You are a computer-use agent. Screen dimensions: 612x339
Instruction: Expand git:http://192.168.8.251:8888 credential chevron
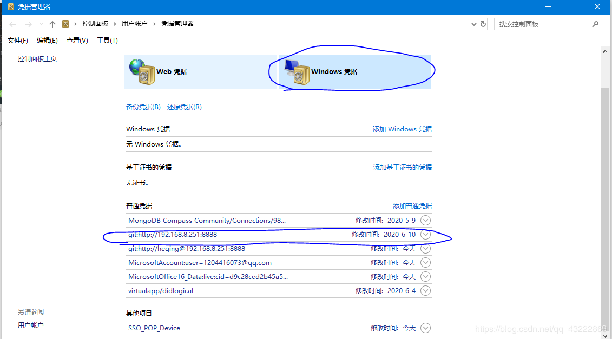coord(425,235)
